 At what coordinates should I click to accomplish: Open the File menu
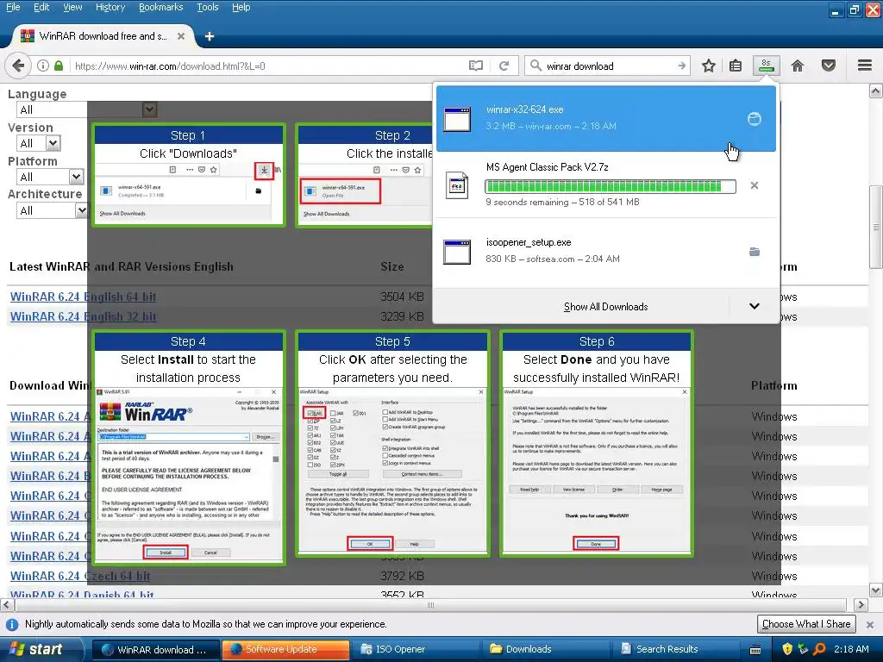pos(13,7)
